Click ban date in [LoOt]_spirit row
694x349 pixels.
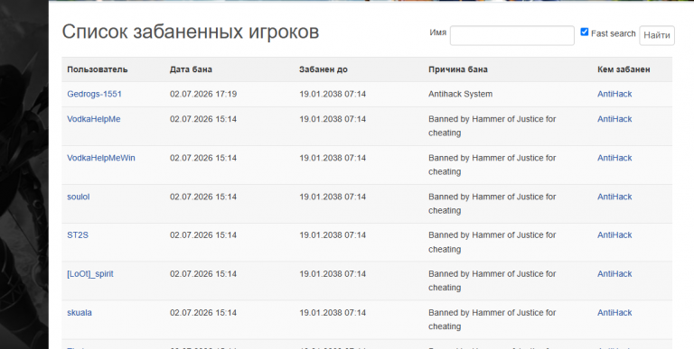[203, 274]
